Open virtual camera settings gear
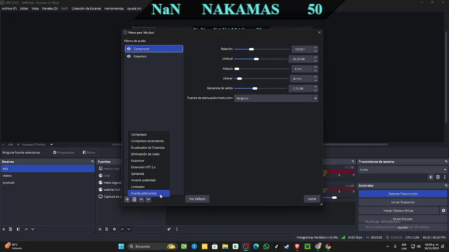The image size is (449, 252). point(443,211)
